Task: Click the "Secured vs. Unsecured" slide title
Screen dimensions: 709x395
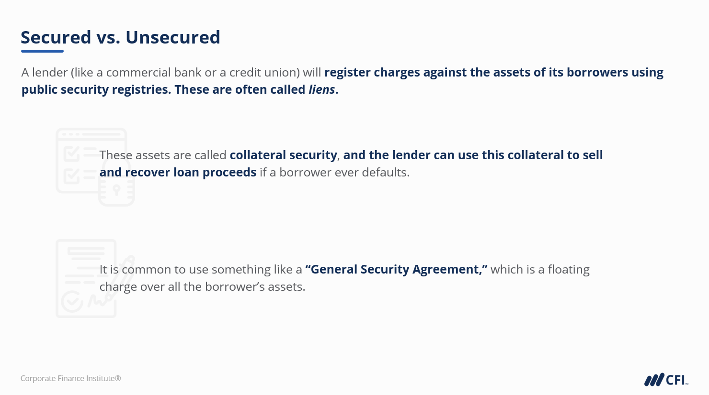Action: (120, 37)
